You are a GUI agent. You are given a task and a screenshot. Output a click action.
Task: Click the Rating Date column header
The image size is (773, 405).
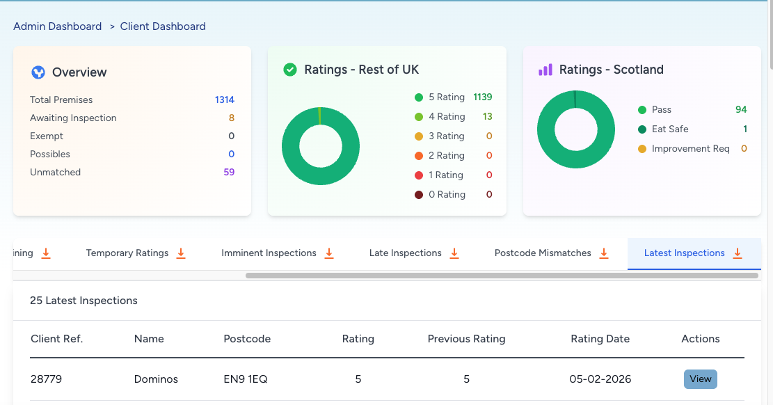pyautogui.click(x=600, y=339)
